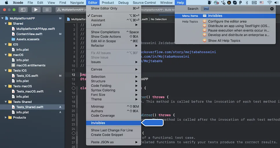The image size is (280, 148).
Task: Open the Apple menu
Action: pos(6,3)
